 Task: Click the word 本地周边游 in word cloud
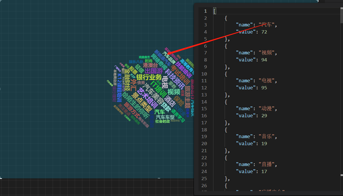click(115, 78)
